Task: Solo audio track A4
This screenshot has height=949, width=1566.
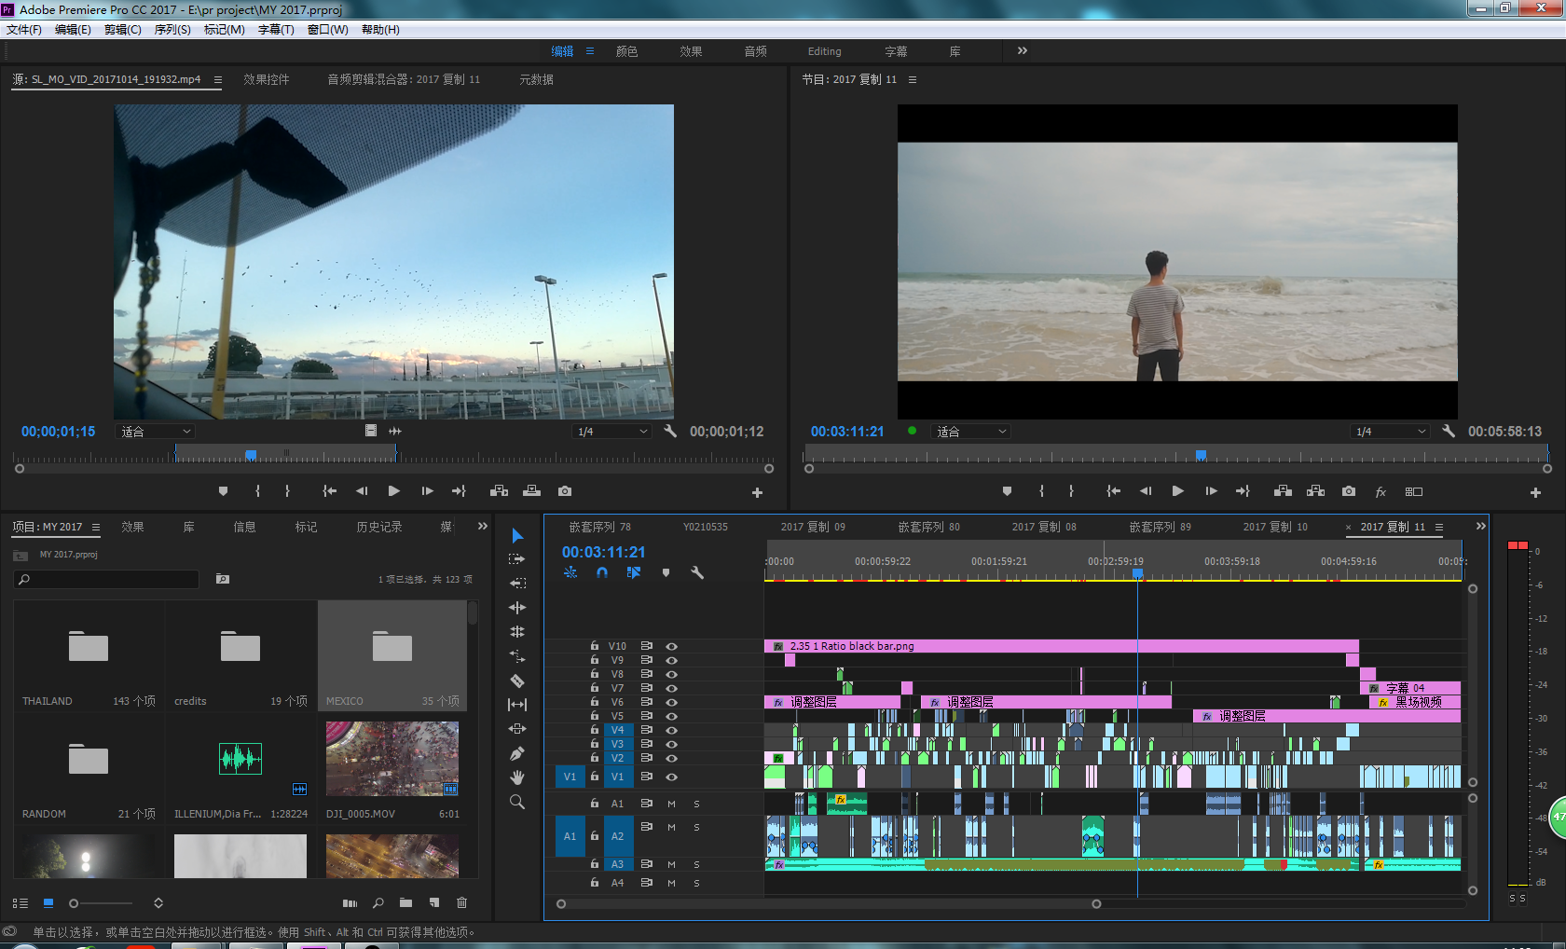Action: point(696,883)
